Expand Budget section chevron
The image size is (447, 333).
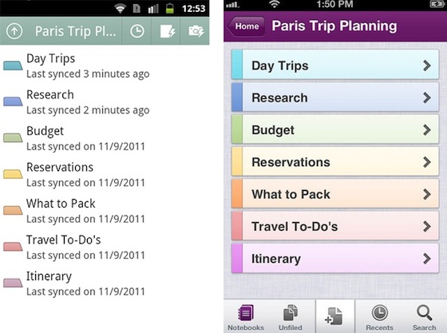click(x=427, y=130)
